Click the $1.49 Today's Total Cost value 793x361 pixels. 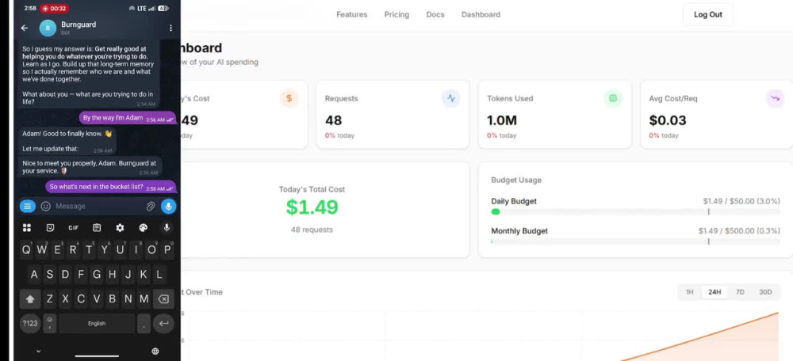[312, 207]
